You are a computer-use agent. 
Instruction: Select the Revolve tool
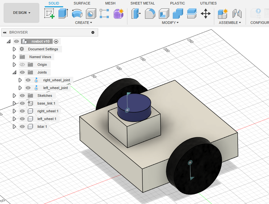(77, 14)
